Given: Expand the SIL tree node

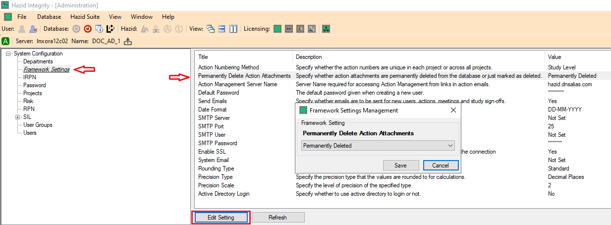Looking at the screenshot, I should [17, 117].
